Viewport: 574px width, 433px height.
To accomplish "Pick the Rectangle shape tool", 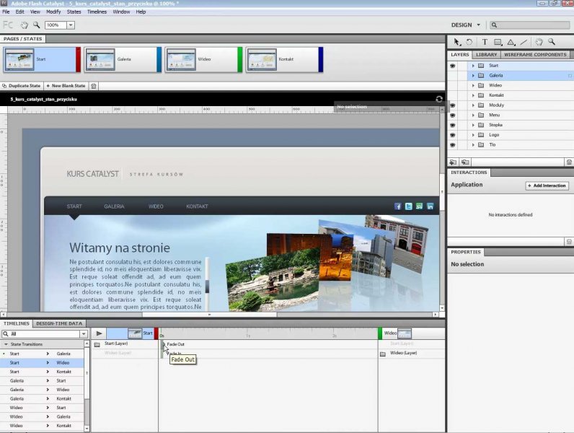I will pos(498,43).
